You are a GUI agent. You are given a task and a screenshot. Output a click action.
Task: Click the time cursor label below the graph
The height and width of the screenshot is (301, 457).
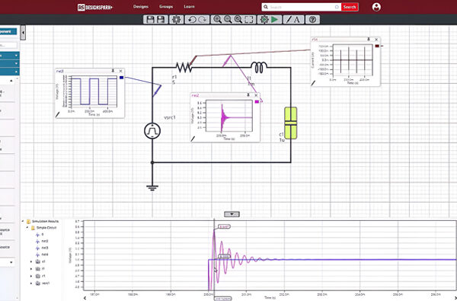[x=223, y=299]
